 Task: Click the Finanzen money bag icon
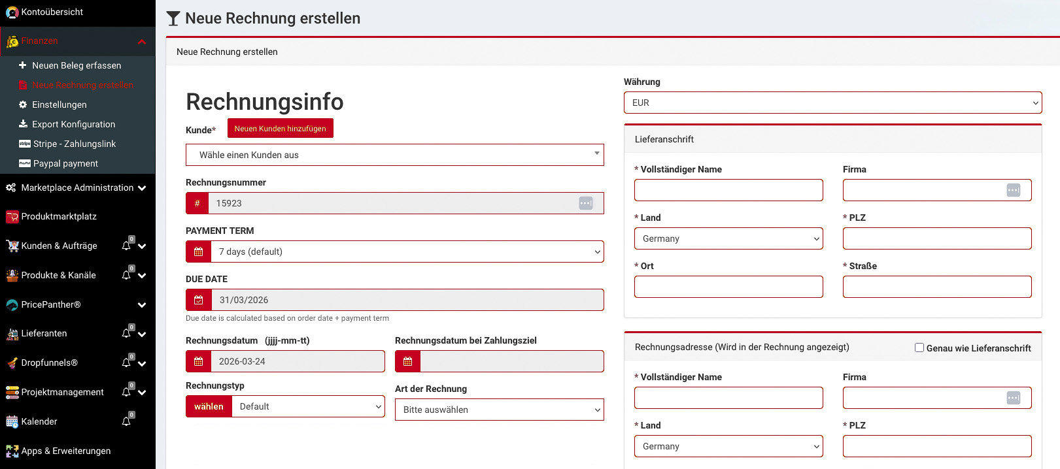click(12, 41)
